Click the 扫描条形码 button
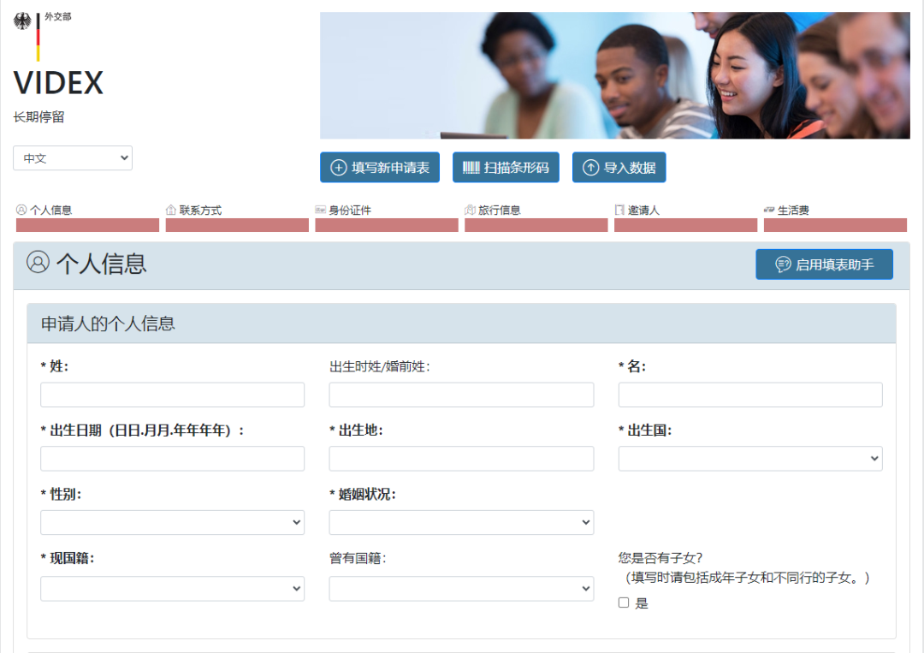The image size is (924, 653). [x=506, y=168]
